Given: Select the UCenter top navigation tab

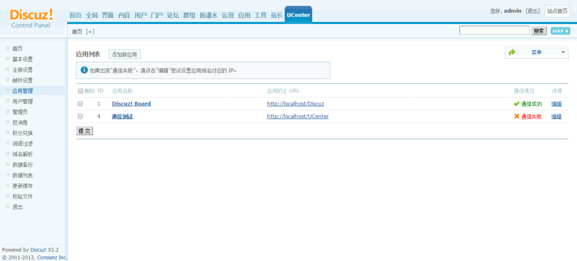Looking at the screenshot, I should pyautogui.click(x=299, y=15).
